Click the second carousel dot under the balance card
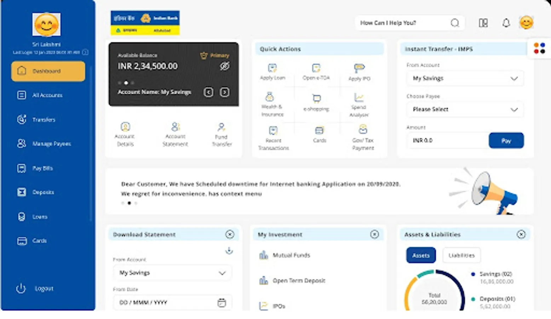This screenshot has height=319, width=551. point(126,83)
